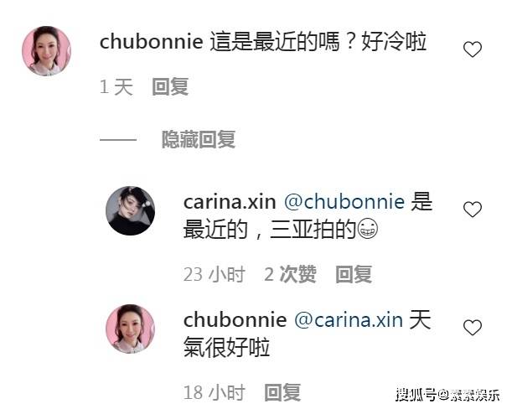Click the grinning emoji in carina.xin's reply
This screenshot has width=512, height=409.
[x=368, y=228]
